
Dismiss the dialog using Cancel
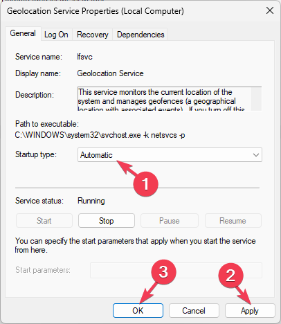194,311
